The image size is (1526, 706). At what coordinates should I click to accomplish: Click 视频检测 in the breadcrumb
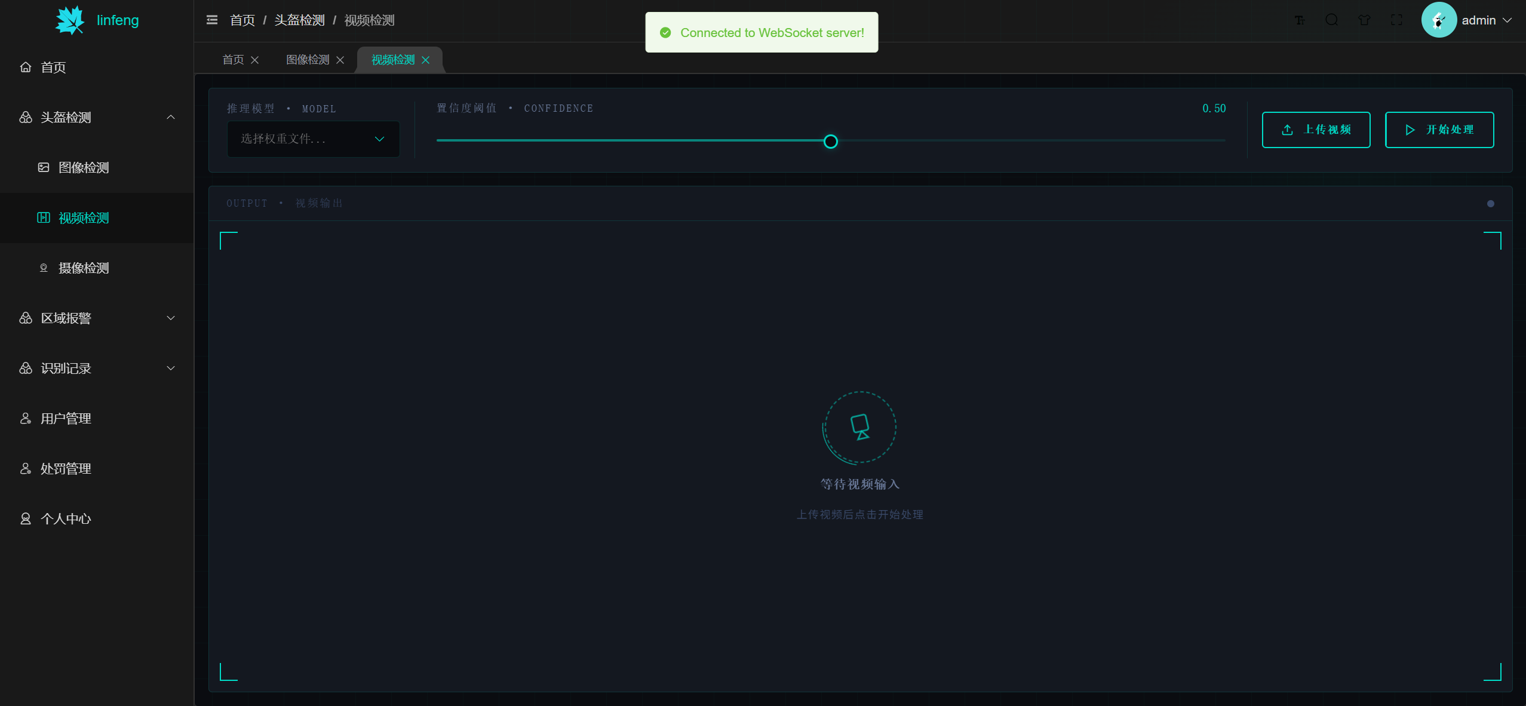coord(369,20)
